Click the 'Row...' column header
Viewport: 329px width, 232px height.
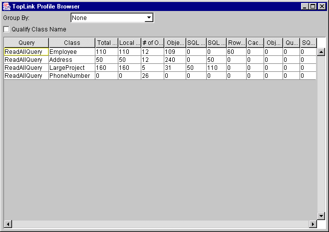[x=237, y=43]
